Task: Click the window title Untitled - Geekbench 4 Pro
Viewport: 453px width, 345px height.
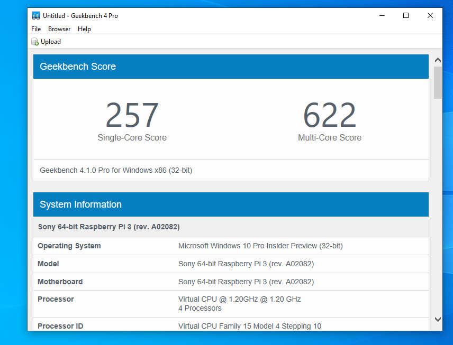Action: (x=80, y=16)
